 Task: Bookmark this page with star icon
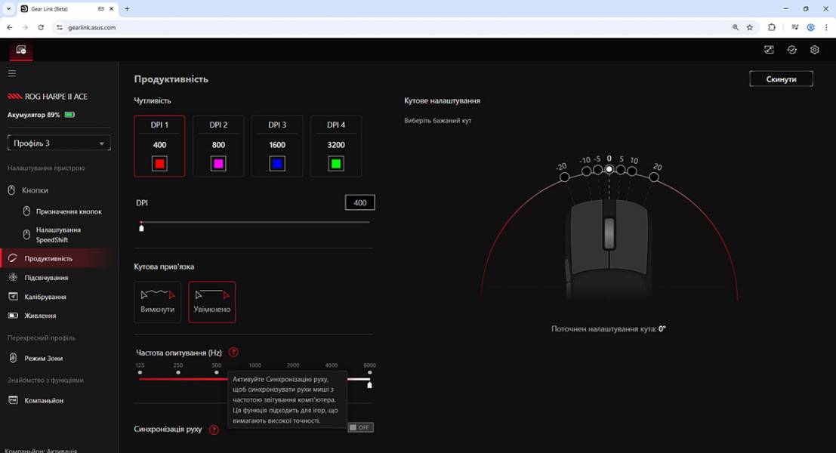tap(750, 27)
